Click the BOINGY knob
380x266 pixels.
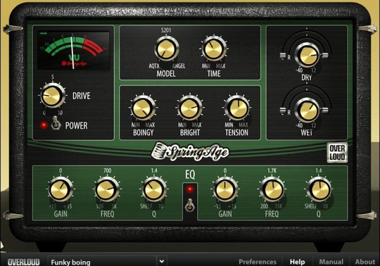(x=143, y=107)
